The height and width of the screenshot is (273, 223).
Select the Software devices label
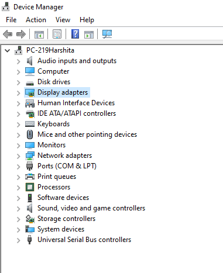pyautogui.click(x=63, y=198)
